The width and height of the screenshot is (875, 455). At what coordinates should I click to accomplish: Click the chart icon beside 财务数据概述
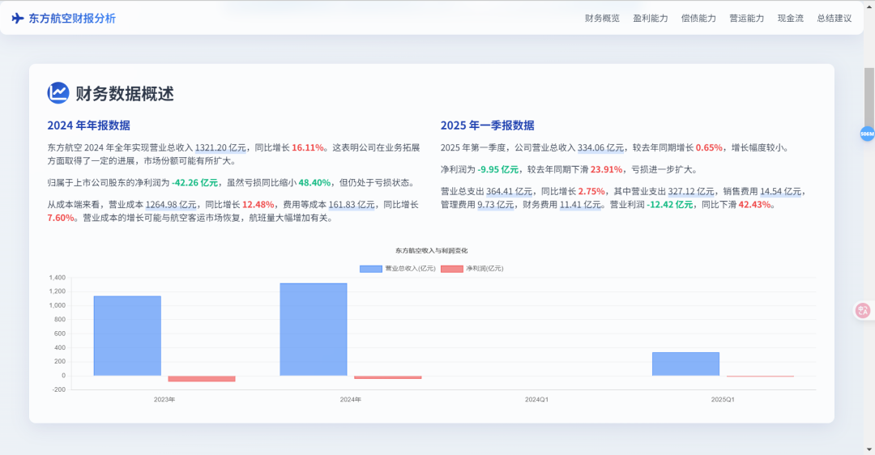pos(58,93)
